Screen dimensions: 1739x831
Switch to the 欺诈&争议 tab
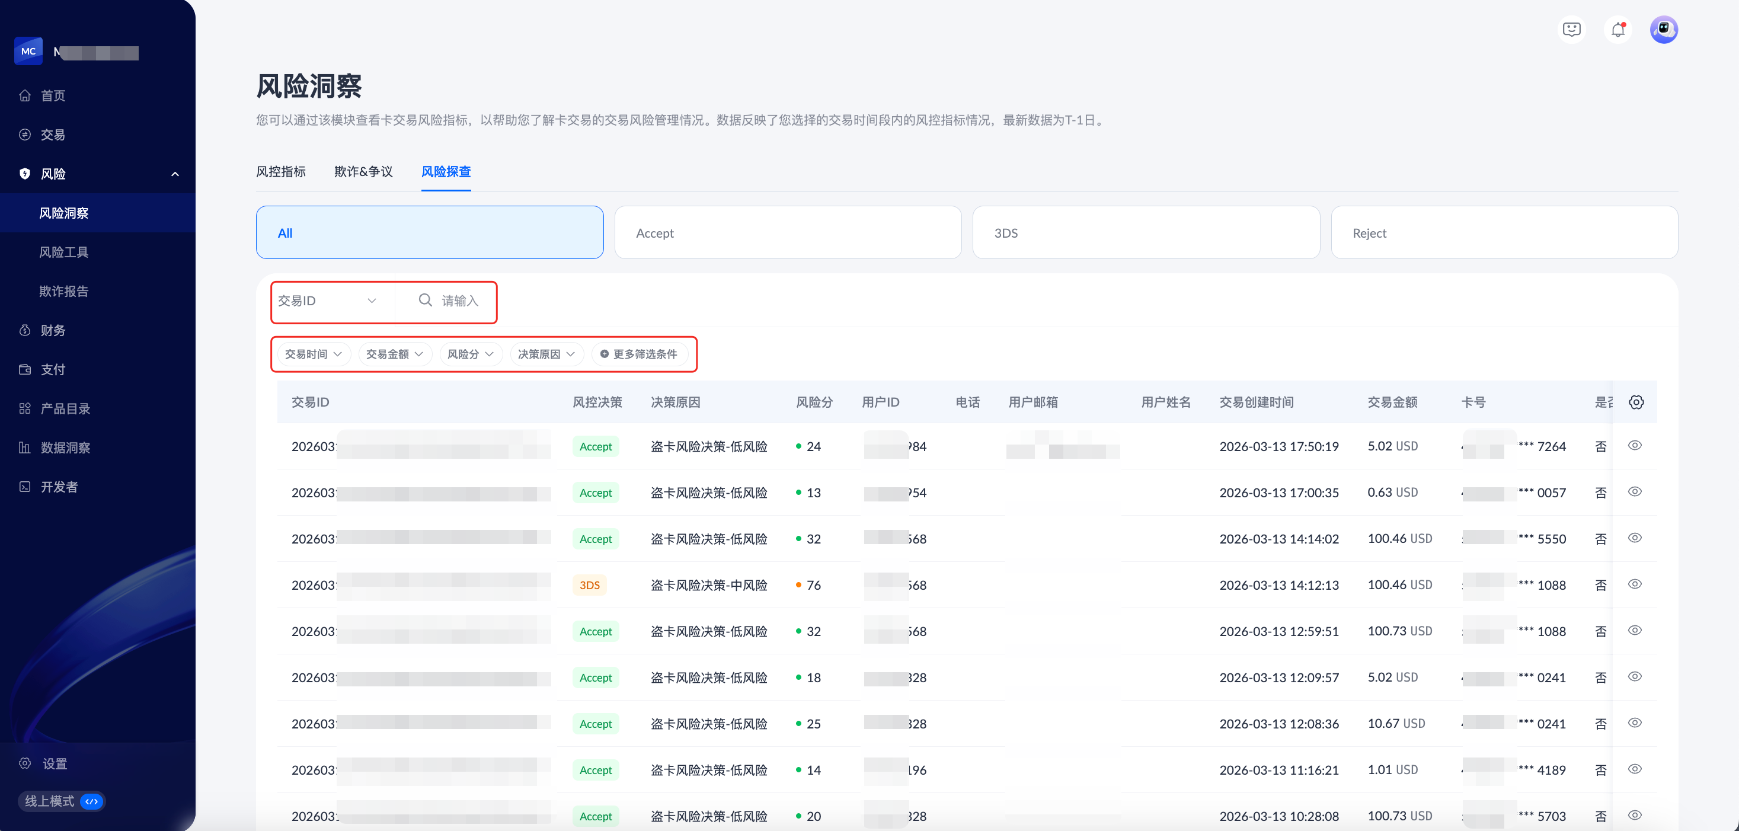click(363, 172)
